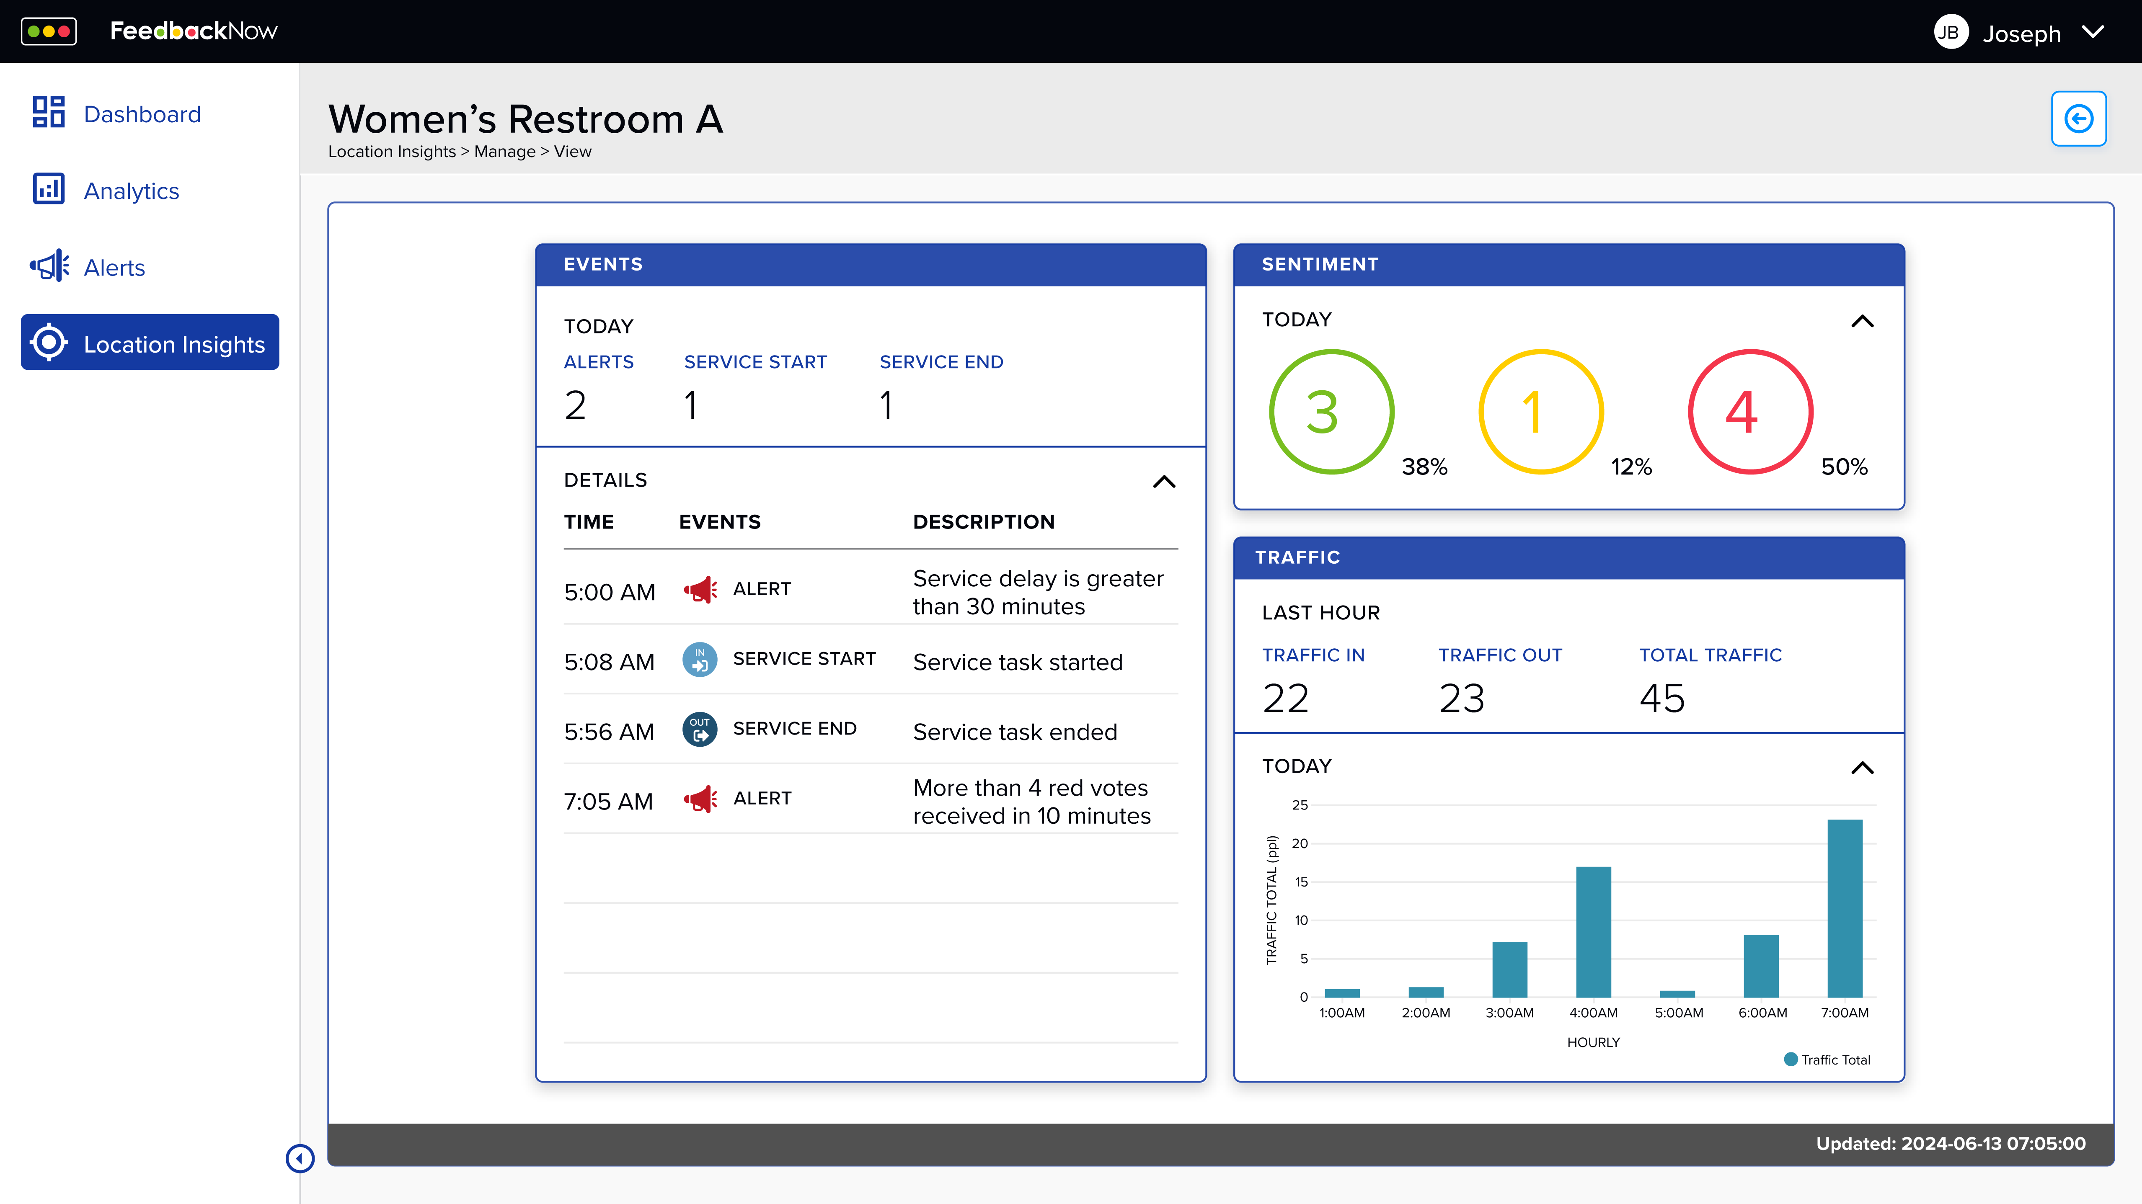Collapse the Events Details section
Viewport: 2142px width, 1204px height.
(1164, 482)
